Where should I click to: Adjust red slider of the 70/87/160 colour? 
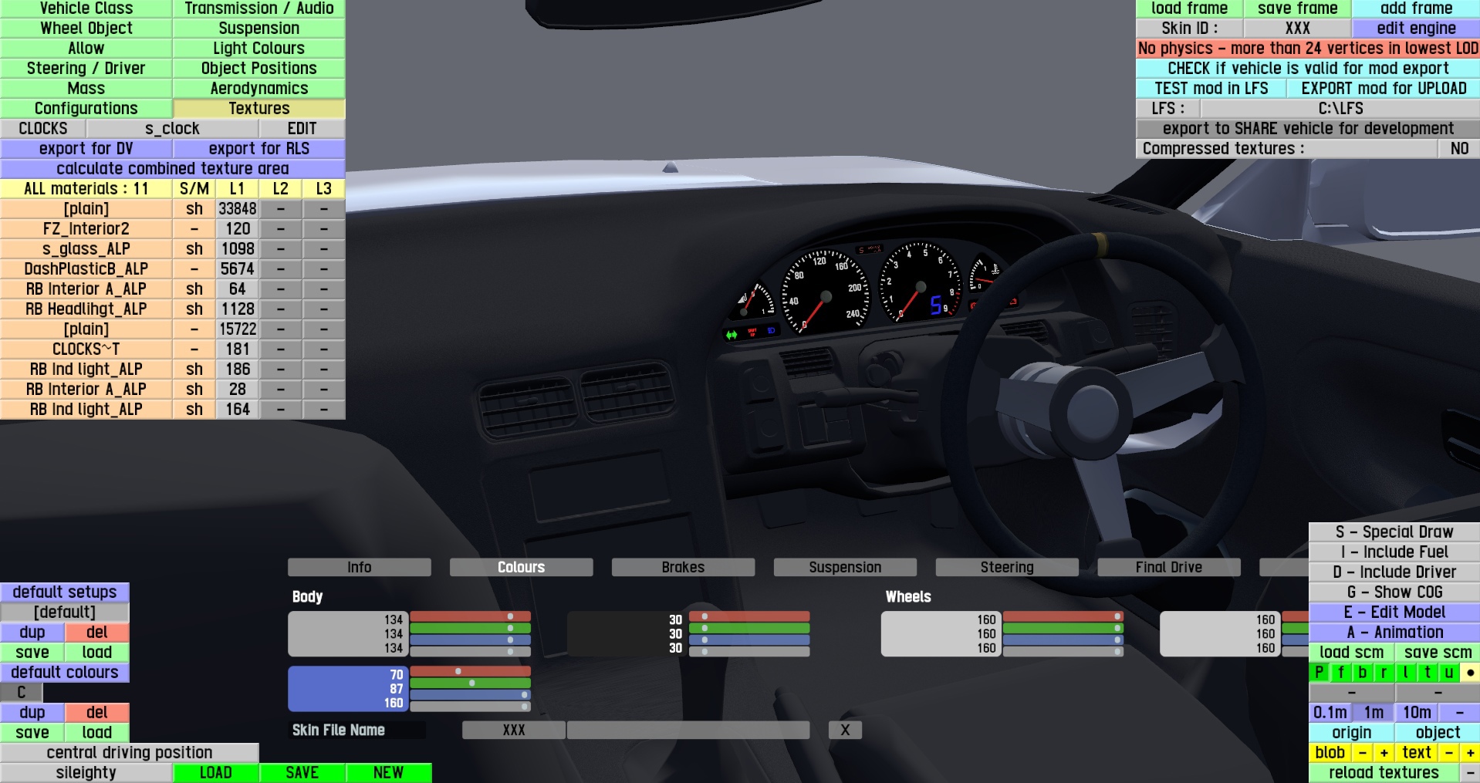[x=470, y=672]
